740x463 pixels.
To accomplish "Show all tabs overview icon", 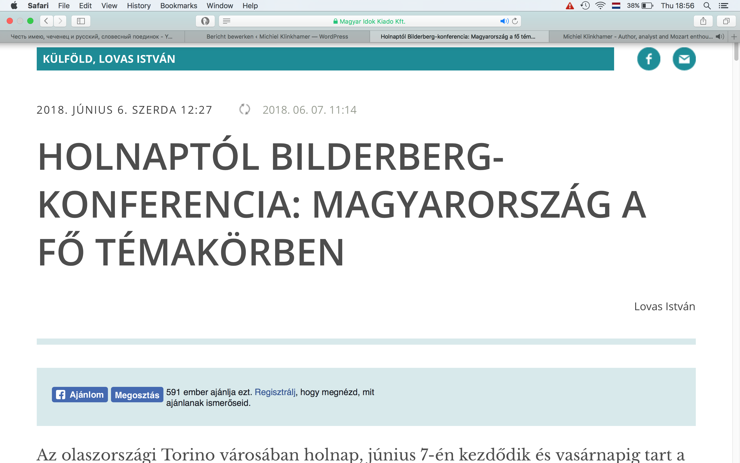I will coord(726,21).
